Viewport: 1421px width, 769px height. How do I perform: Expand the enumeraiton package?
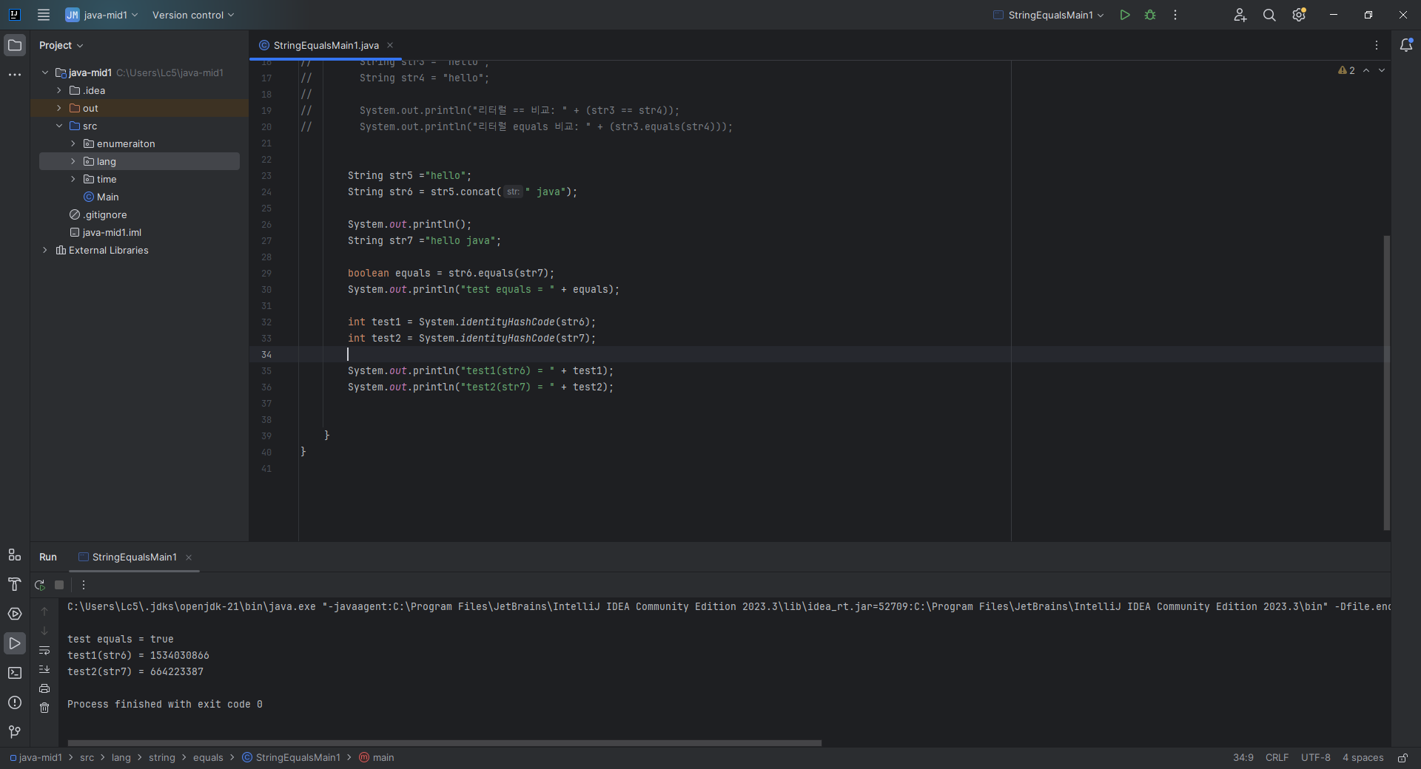point(73,143)
